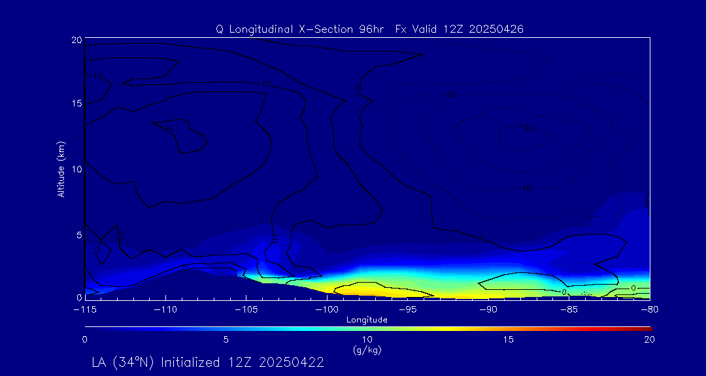
Task: Click altitude axis tick label "10"
Action: point(76,169)
